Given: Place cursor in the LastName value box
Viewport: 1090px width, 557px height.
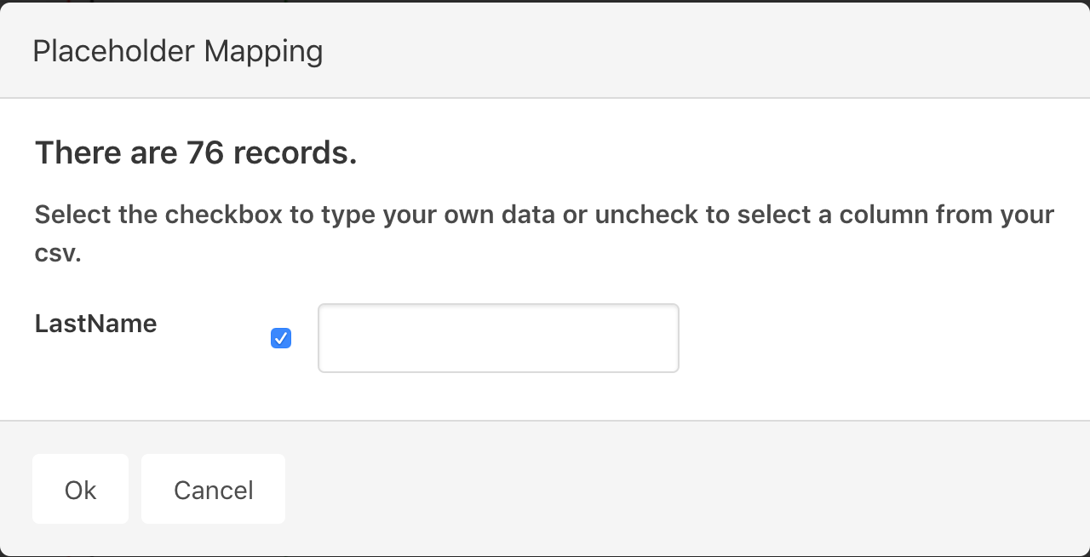Looking at the screenshot, I should click(x=498, y=338).
